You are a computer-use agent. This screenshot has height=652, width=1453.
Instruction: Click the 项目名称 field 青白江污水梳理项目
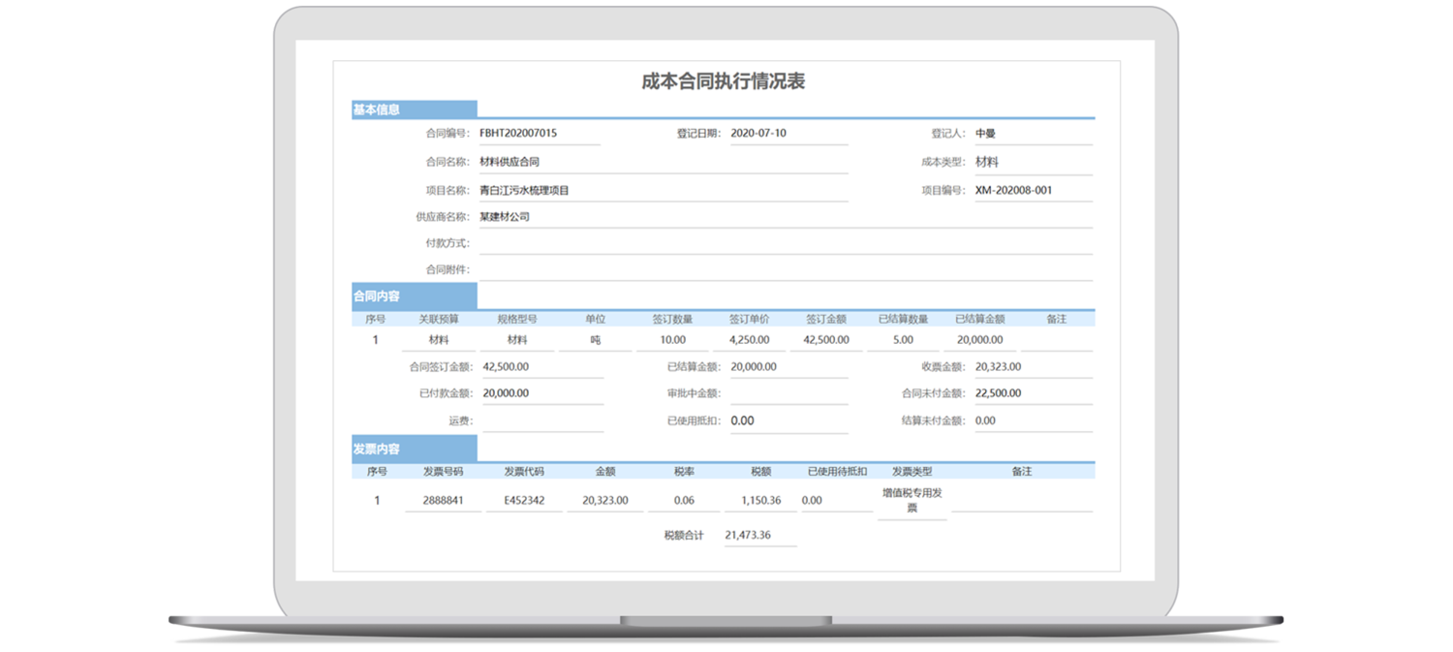coord(663,191)
